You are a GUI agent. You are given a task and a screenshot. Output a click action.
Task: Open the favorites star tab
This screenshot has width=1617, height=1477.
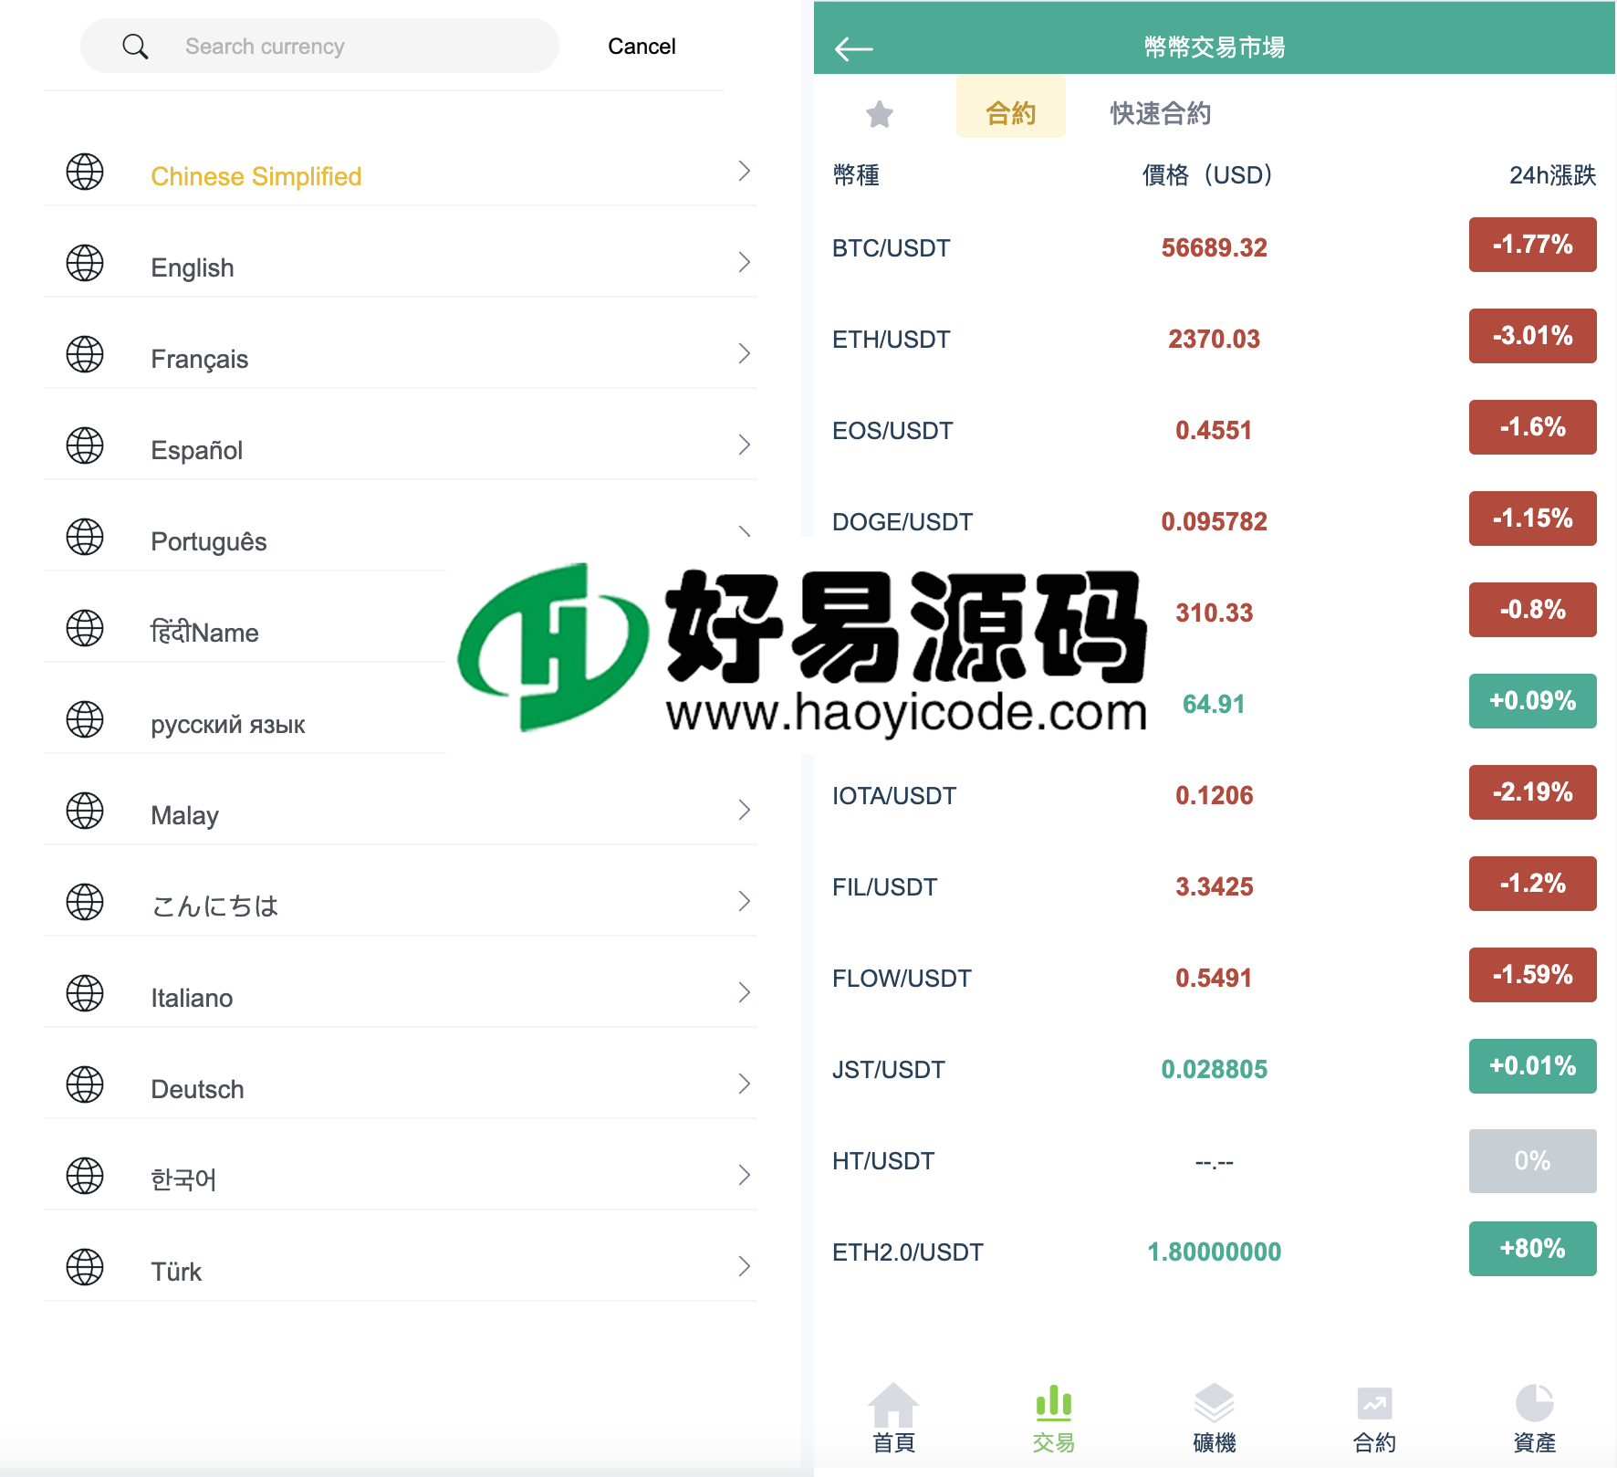click(880, 113)
